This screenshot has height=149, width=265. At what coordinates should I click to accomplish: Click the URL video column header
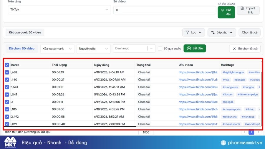point(186,65)
